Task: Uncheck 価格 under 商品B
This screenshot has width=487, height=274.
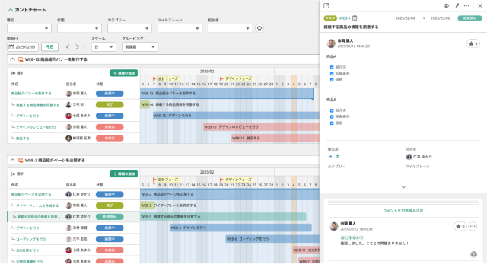Action: 332,123
